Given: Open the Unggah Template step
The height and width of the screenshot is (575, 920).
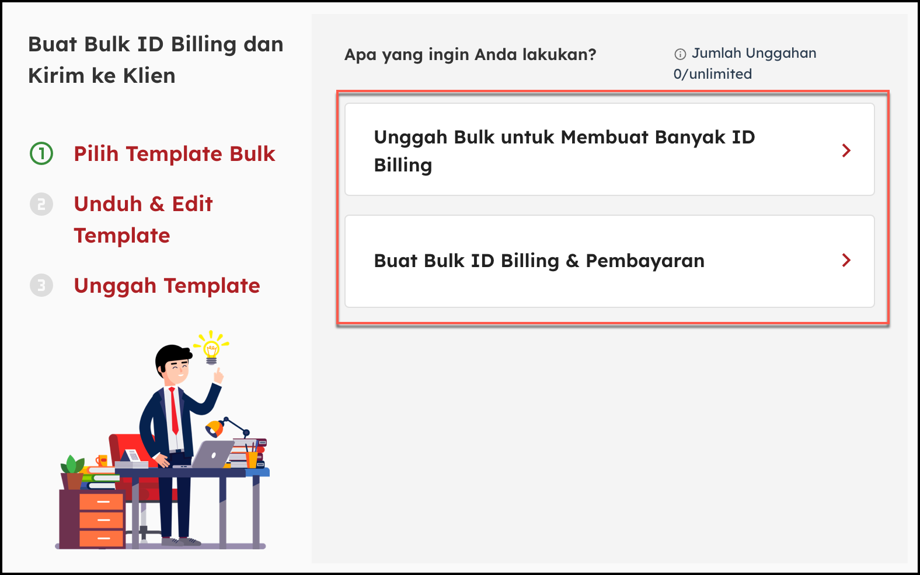Looking at the screenshot, I should (167, 286).
